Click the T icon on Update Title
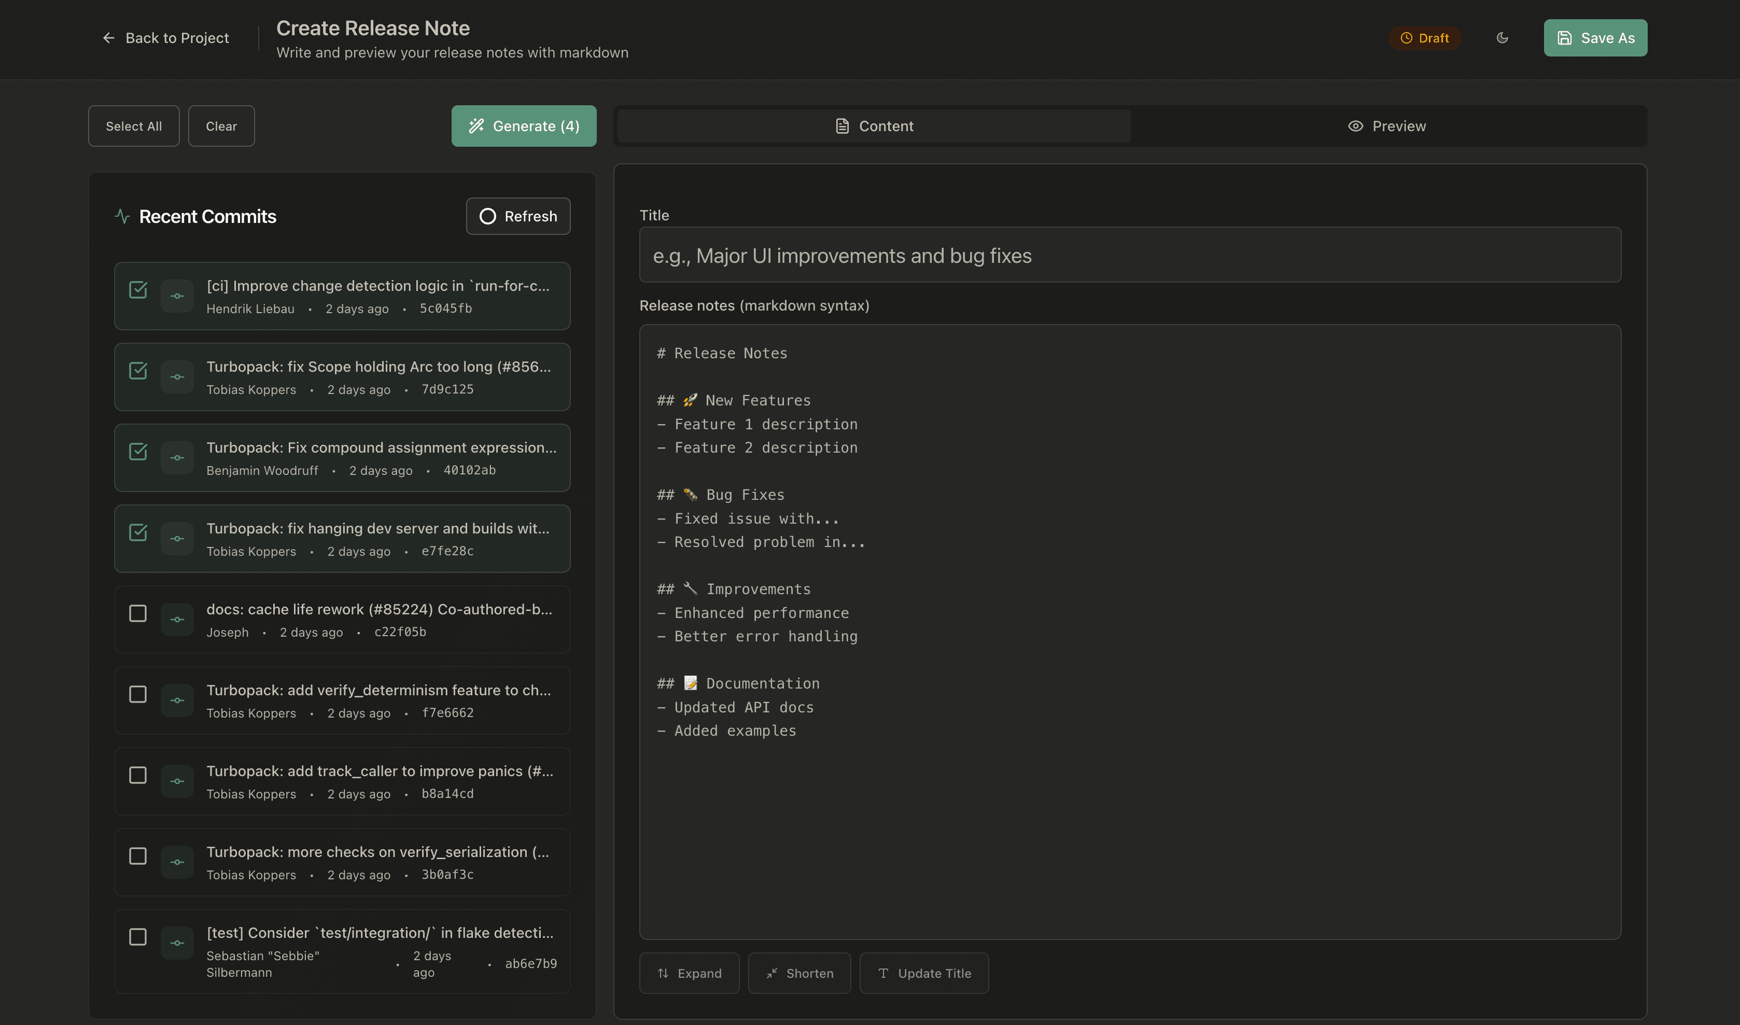Screen dimensions: 1740x1025 click(x=883, y=973)
